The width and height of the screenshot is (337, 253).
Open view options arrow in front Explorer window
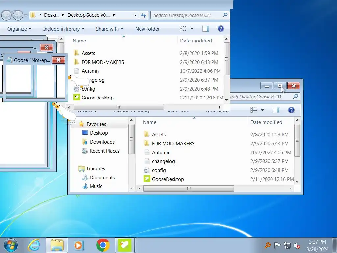(262, 110)
